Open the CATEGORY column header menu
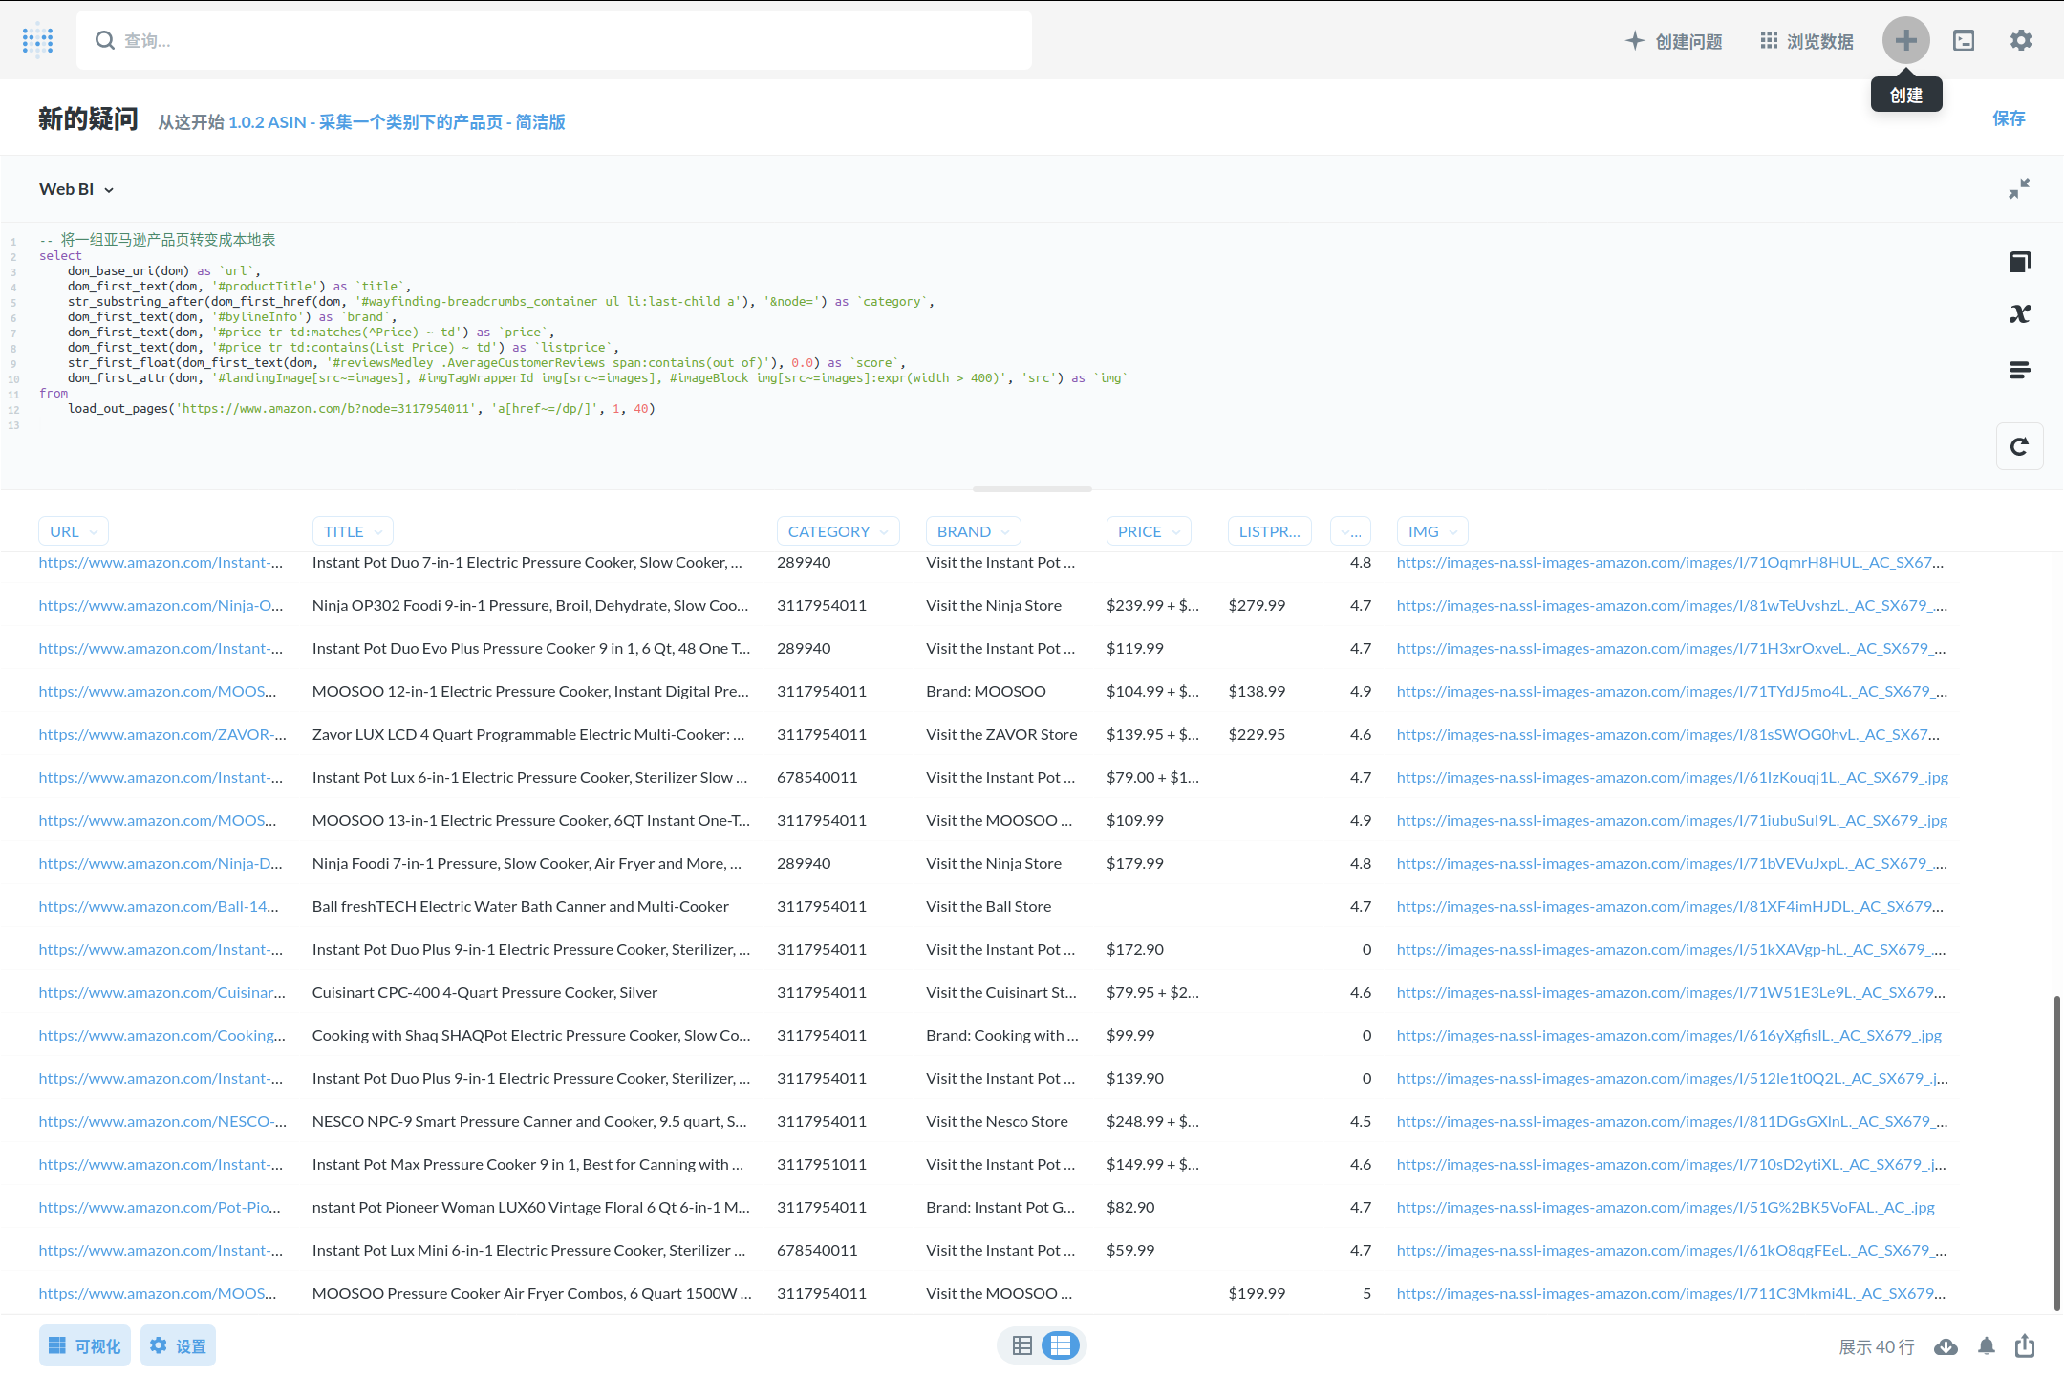The image size is (2064, 1376). 837,531
